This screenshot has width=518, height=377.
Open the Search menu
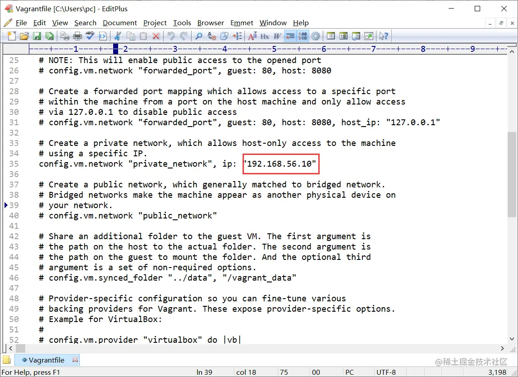click(x=85, y=23)
